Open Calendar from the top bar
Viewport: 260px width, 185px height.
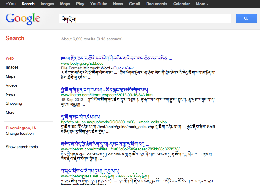[181, 4]
